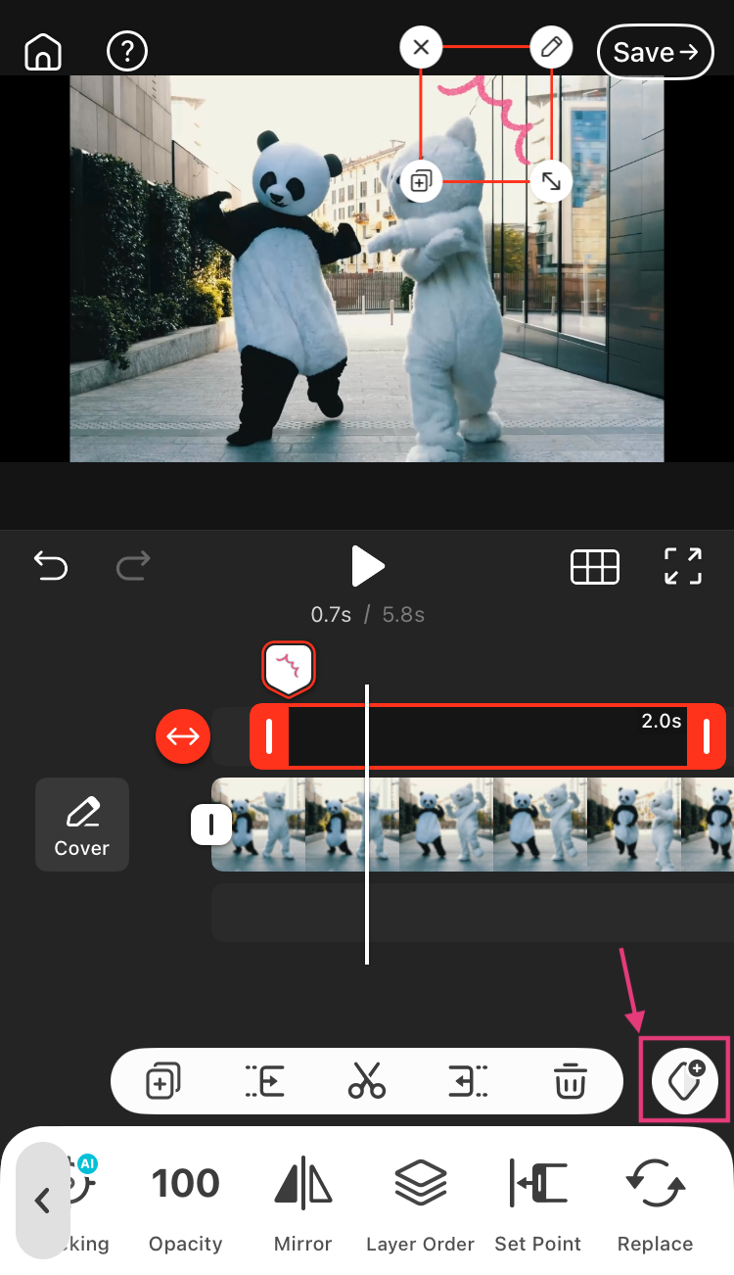Open the Cover editor
734x1275 pixels.
tap(82, 825)
